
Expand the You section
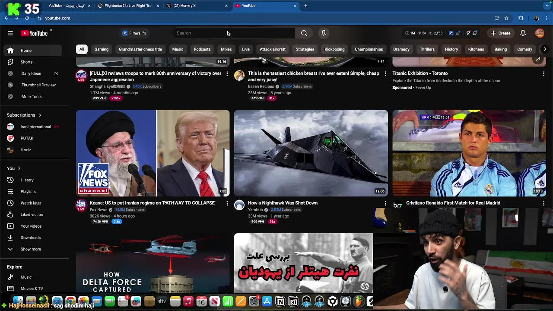[13, 168]
